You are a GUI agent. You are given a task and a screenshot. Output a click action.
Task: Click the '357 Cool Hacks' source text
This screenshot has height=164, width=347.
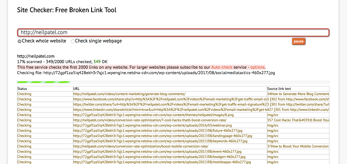298,120
